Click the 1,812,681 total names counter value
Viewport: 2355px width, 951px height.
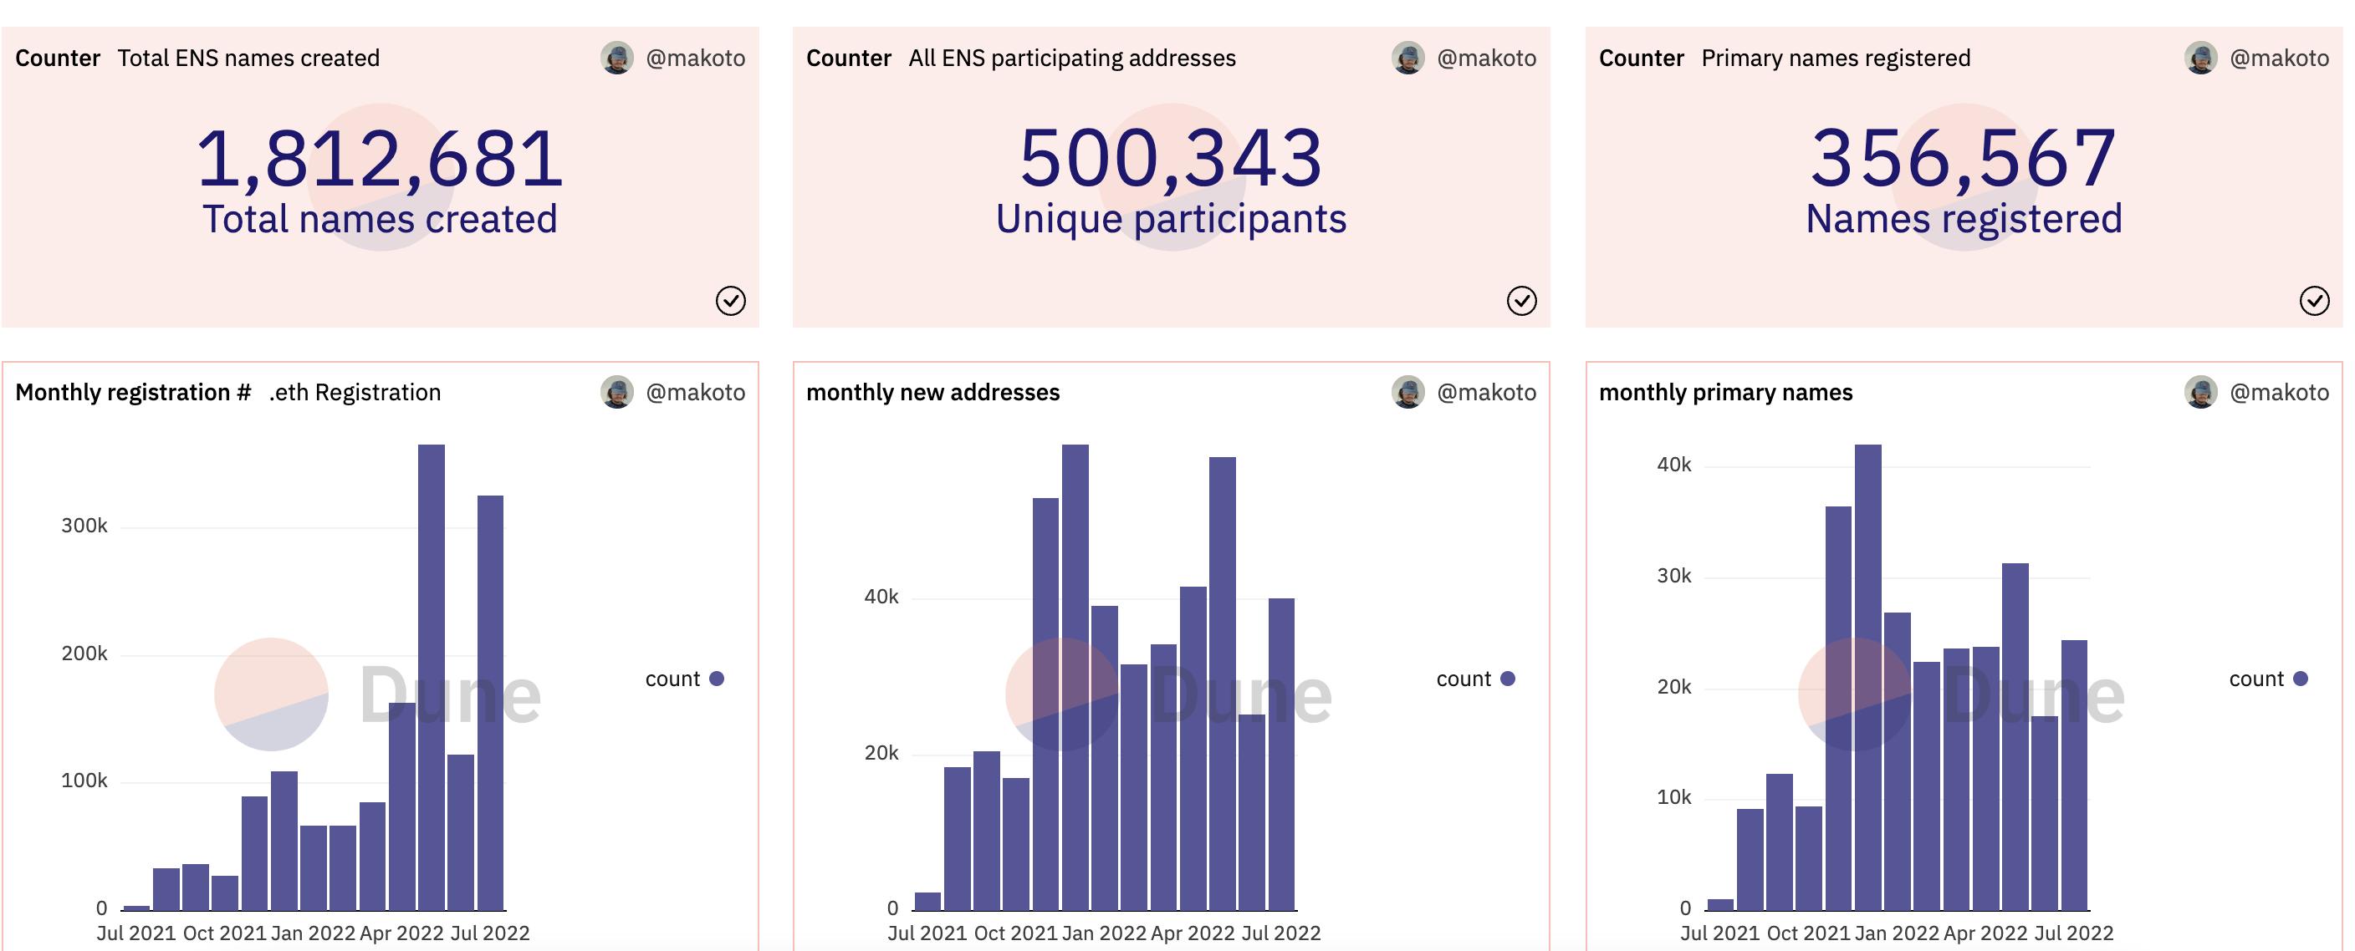(x=380, y=158)
